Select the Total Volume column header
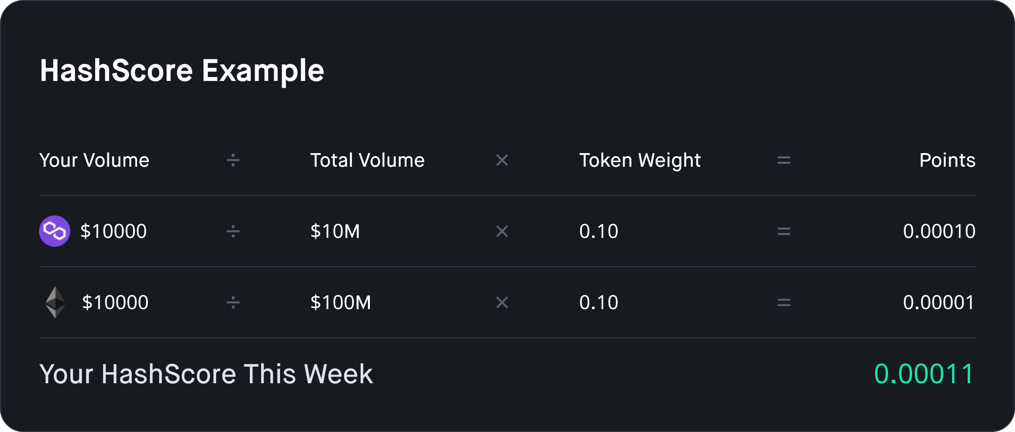The height and width of the screenshot is (432, 1015). (x=367, y=160)
